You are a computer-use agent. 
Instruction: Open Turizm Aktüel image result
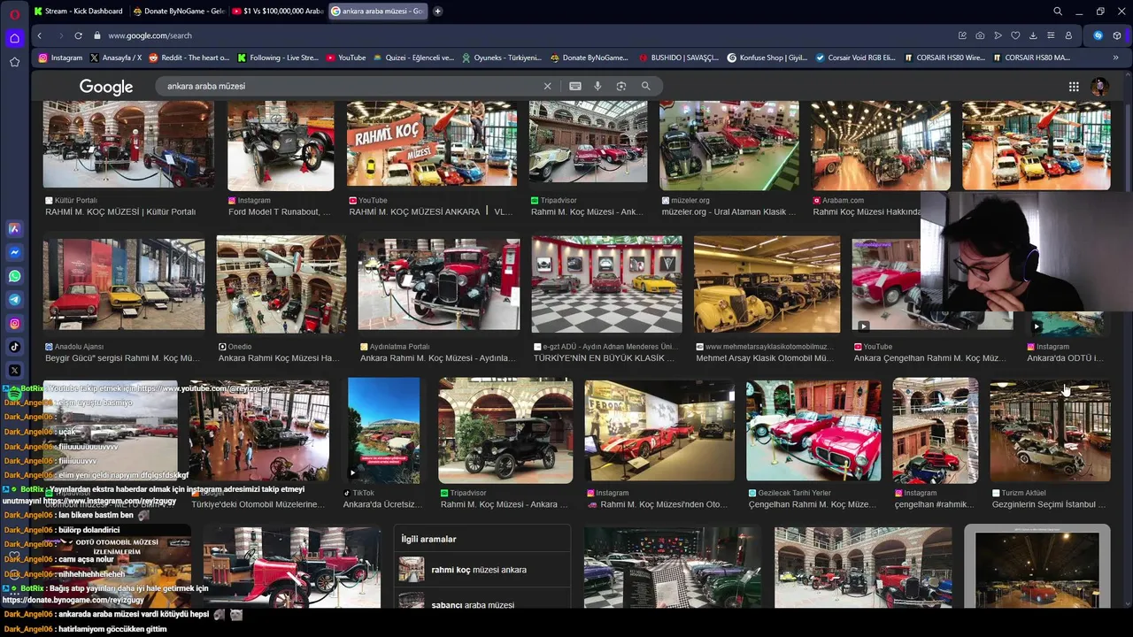point(1050,431)
